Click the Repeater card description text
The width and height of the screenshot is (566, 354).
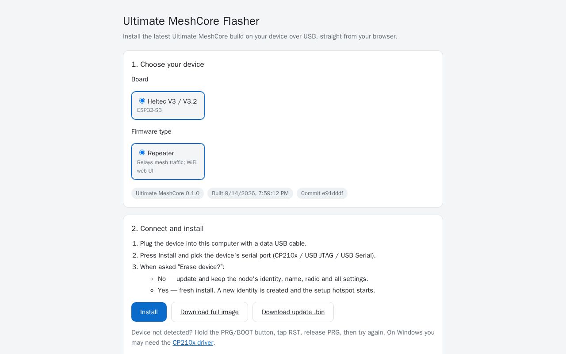click(x=167, y=166)
